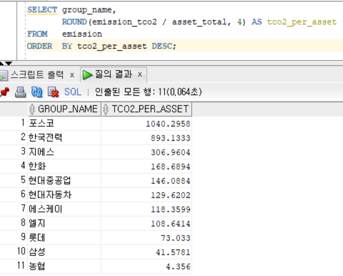Click value 306.9604
343x276 pixels.
coord(171,152)
